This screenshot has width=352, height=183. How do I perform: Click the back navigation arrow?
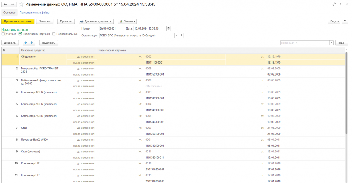[x=5, y=4]
